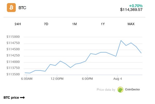The height and width of the screenshot is (104, 155).
Task: Click the 6:00PM time axis label
Action: [x=87, y=78]
